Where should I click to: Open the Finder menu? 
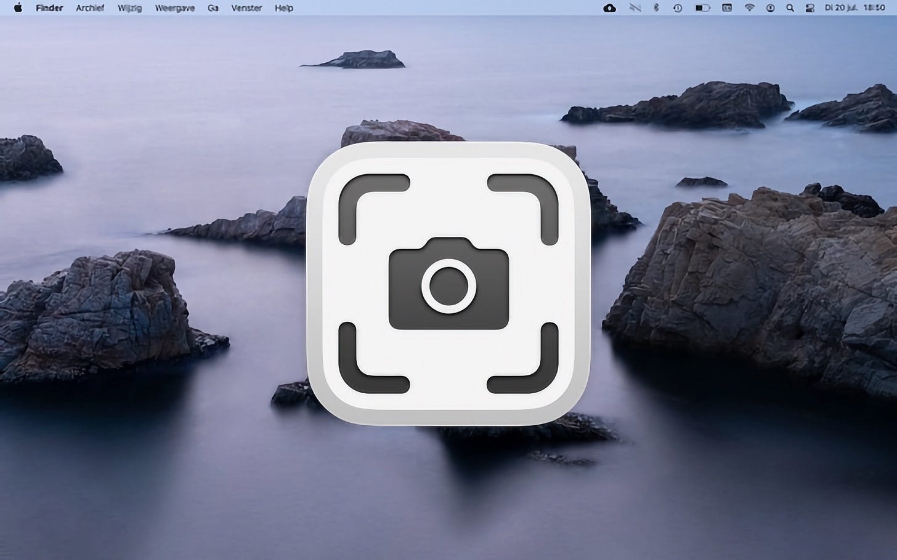[49, 8]
